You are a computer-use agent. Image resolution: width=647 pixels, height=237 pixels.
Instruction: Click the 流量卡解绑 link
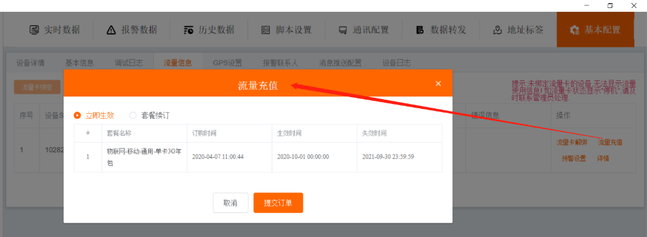tap(571, 143)
